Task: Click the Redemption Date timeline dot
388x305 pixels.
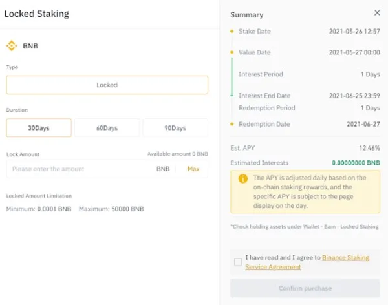Action: tap(231, 124)
